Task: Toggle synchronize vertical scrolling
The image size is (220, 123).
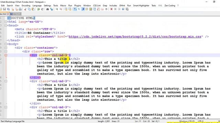Action: [x=66, y=9]
